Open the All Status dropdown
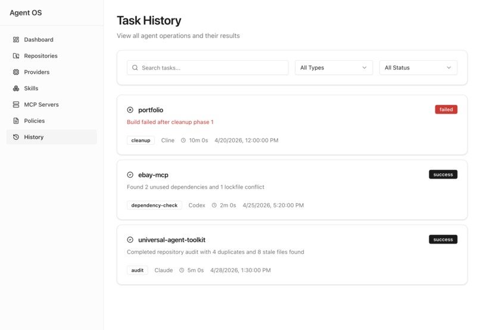Viewport: 480px width, 330px height. [418, 68]
